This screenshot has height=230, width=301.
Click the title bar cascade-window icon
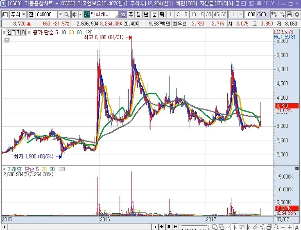[x=251, y=3]
